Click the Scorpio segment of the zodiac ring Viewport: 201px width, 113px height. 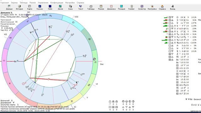click(x=51, y=16)
